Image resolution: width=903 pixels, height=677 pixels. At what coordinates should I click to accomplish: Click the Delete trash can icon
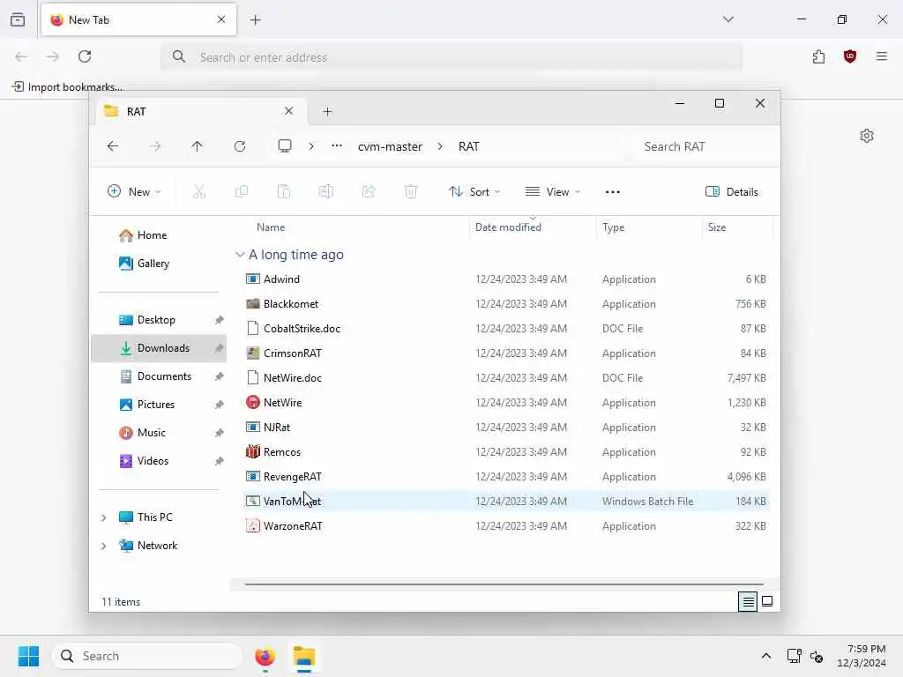(x=411, y=191)
